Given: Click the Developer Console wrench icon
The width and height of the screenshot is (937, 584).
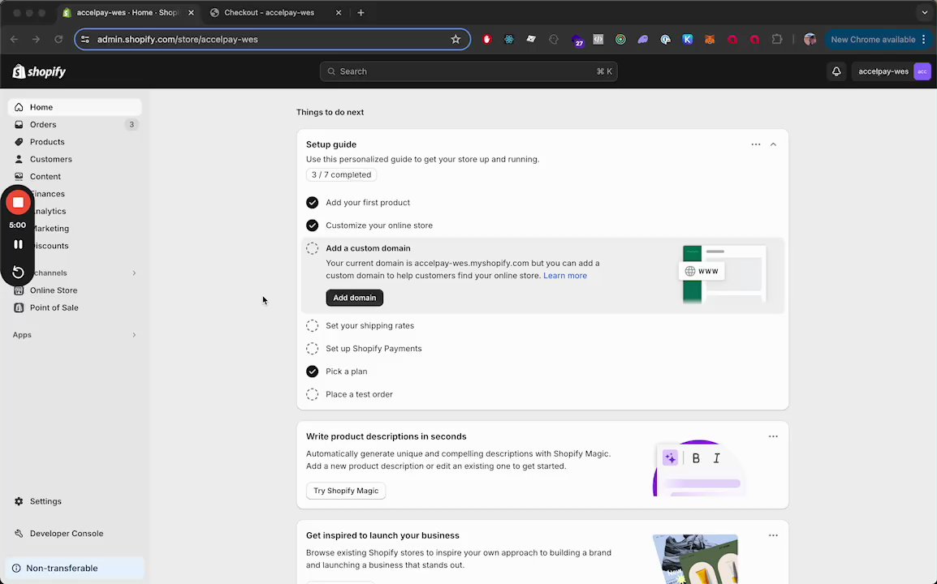Looking at the screenshot, I should tap(19, 534).
